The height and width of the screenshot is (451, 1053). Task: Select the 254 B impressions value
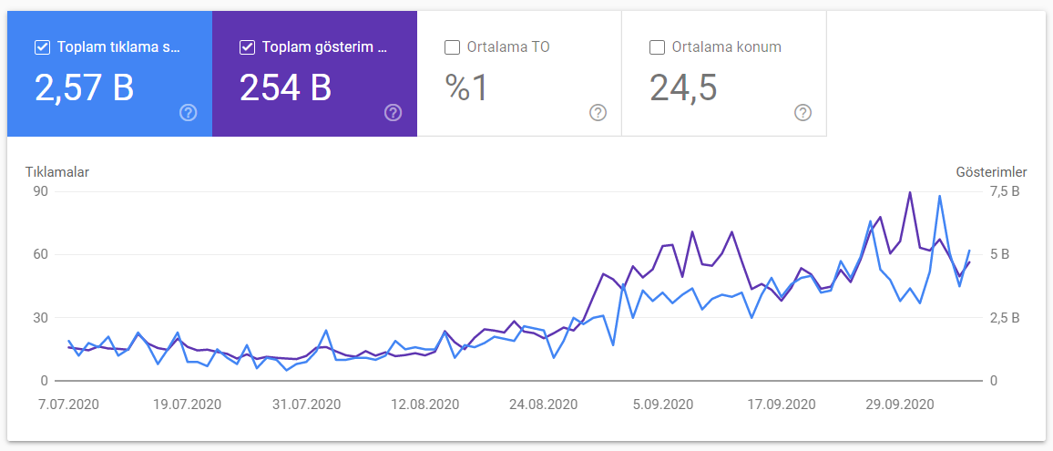click(285, 88)
